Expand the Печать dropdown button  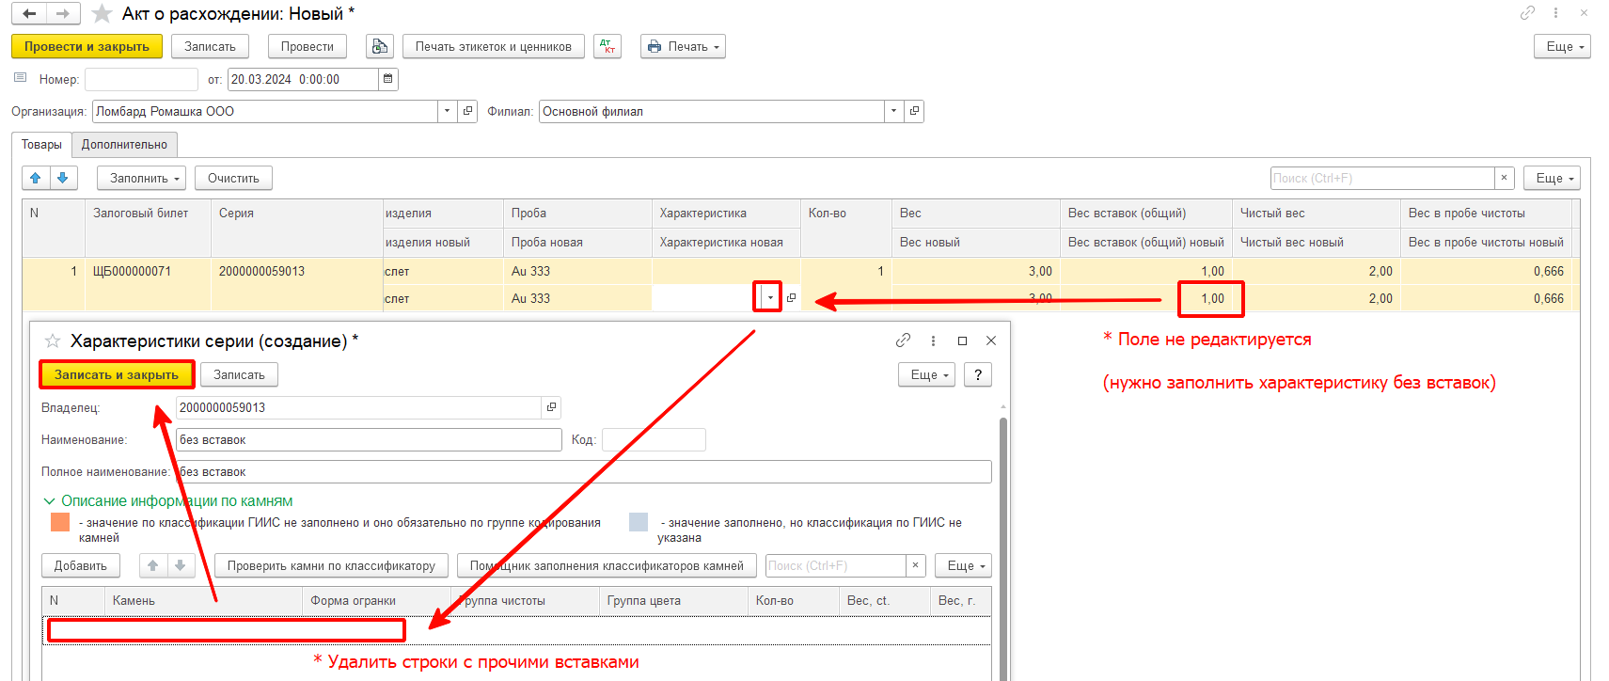click(683, 46)
